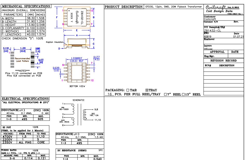
Task: Click the "TURNS RATIO" heading
Action: (9, 150)
